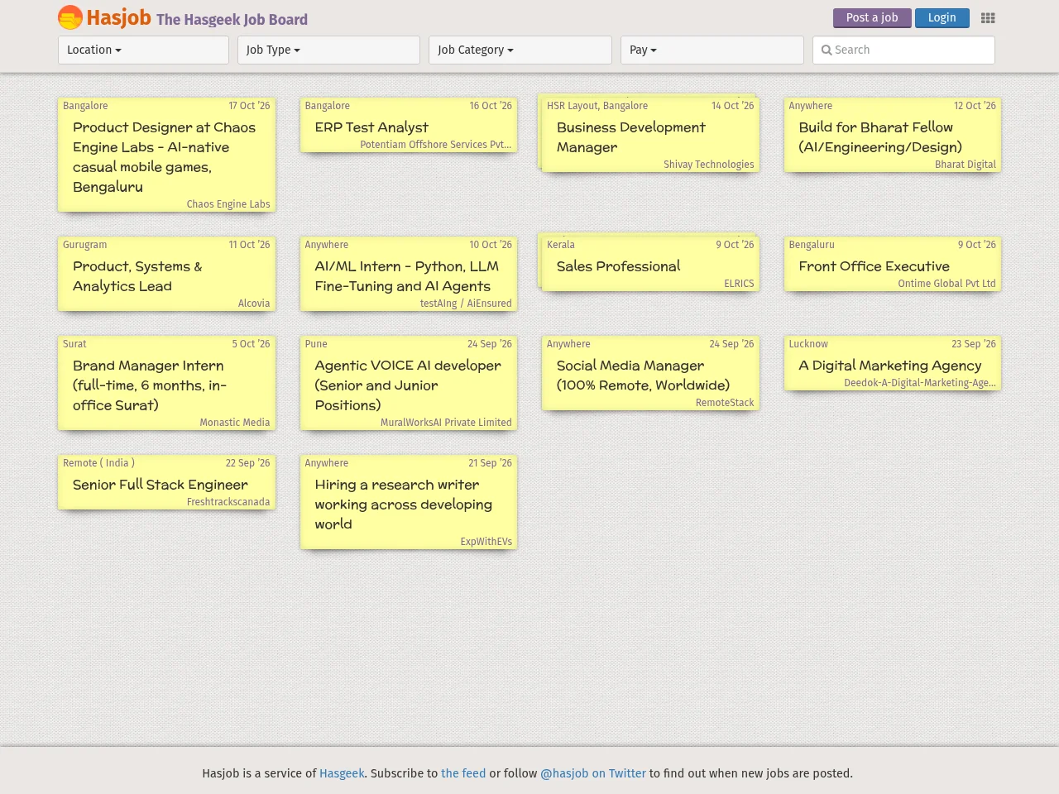Click location label Kerala
Image resolution: width=1059 pixels, height=794 pixels.
pyautogui.click(x=561, y=245)
